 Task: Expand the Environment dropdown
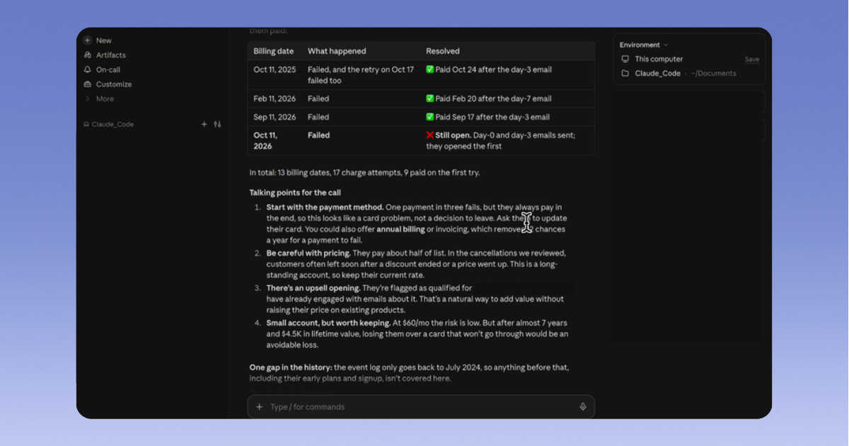644,45
